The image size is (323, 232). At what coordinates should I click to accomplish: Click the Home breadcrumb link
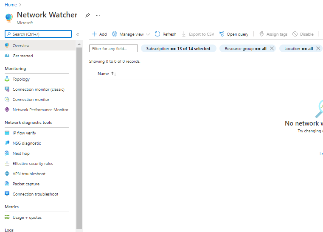click(11, 5)
